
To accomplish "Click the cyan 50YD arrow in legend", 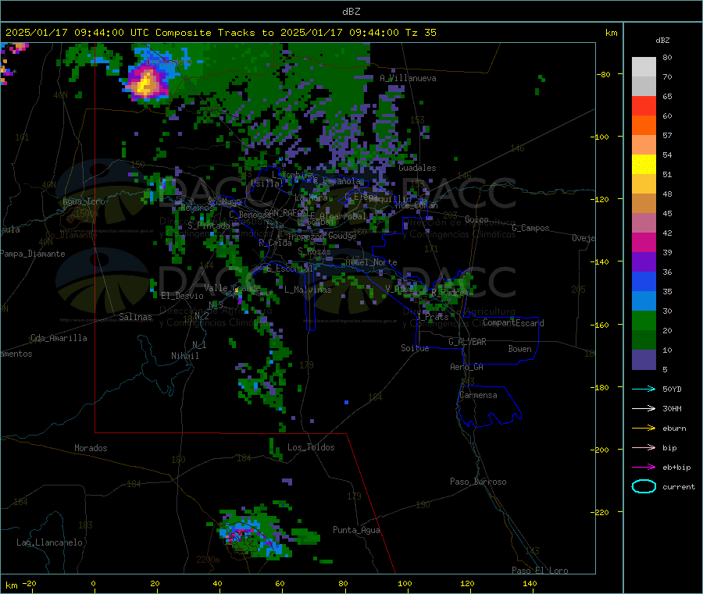I will point(644,389).
